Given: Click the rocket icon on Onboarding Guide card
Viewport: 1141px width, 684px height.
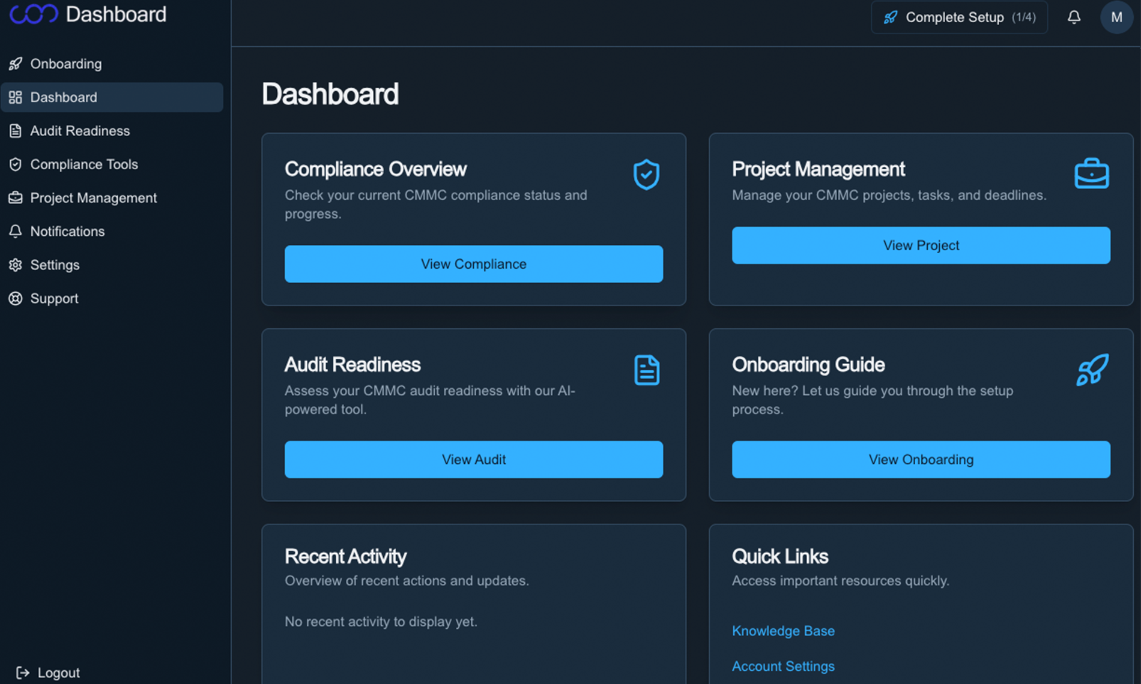Looking at the screenshot, I should pos(1092,370).
